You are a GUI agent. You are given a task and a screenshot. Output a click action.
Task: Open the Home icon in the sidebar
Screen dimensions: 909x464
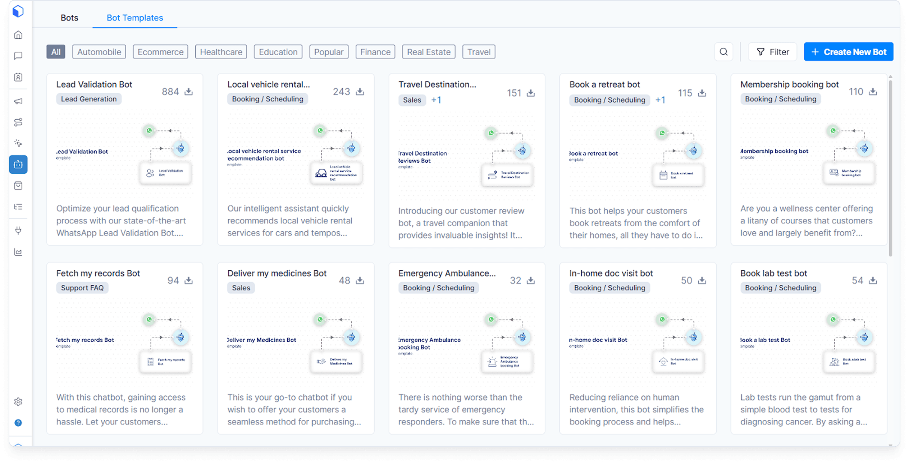(x=18, y=35)
